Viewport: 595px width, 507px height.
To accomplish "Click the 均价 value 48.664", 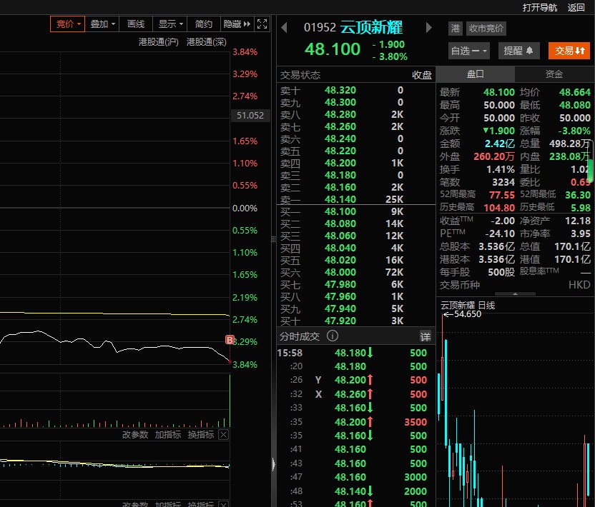I will click(574, 92).
